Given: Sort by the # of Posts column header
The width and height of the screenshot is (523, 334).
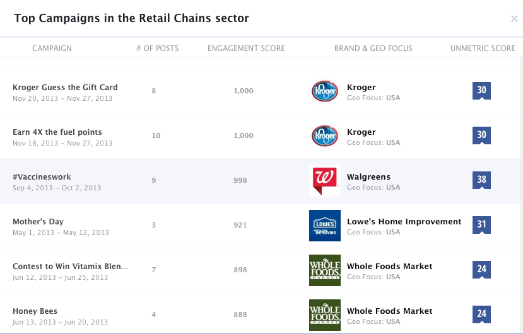Looking at the screenshot, I should [158, 49].
